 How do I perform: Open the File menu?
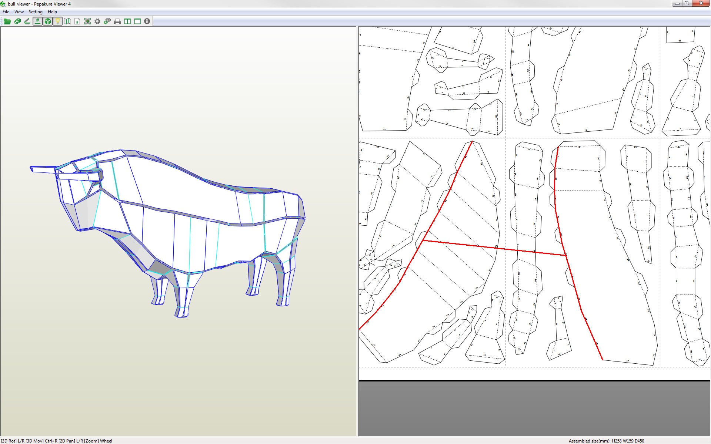click(x=6, y=12)
